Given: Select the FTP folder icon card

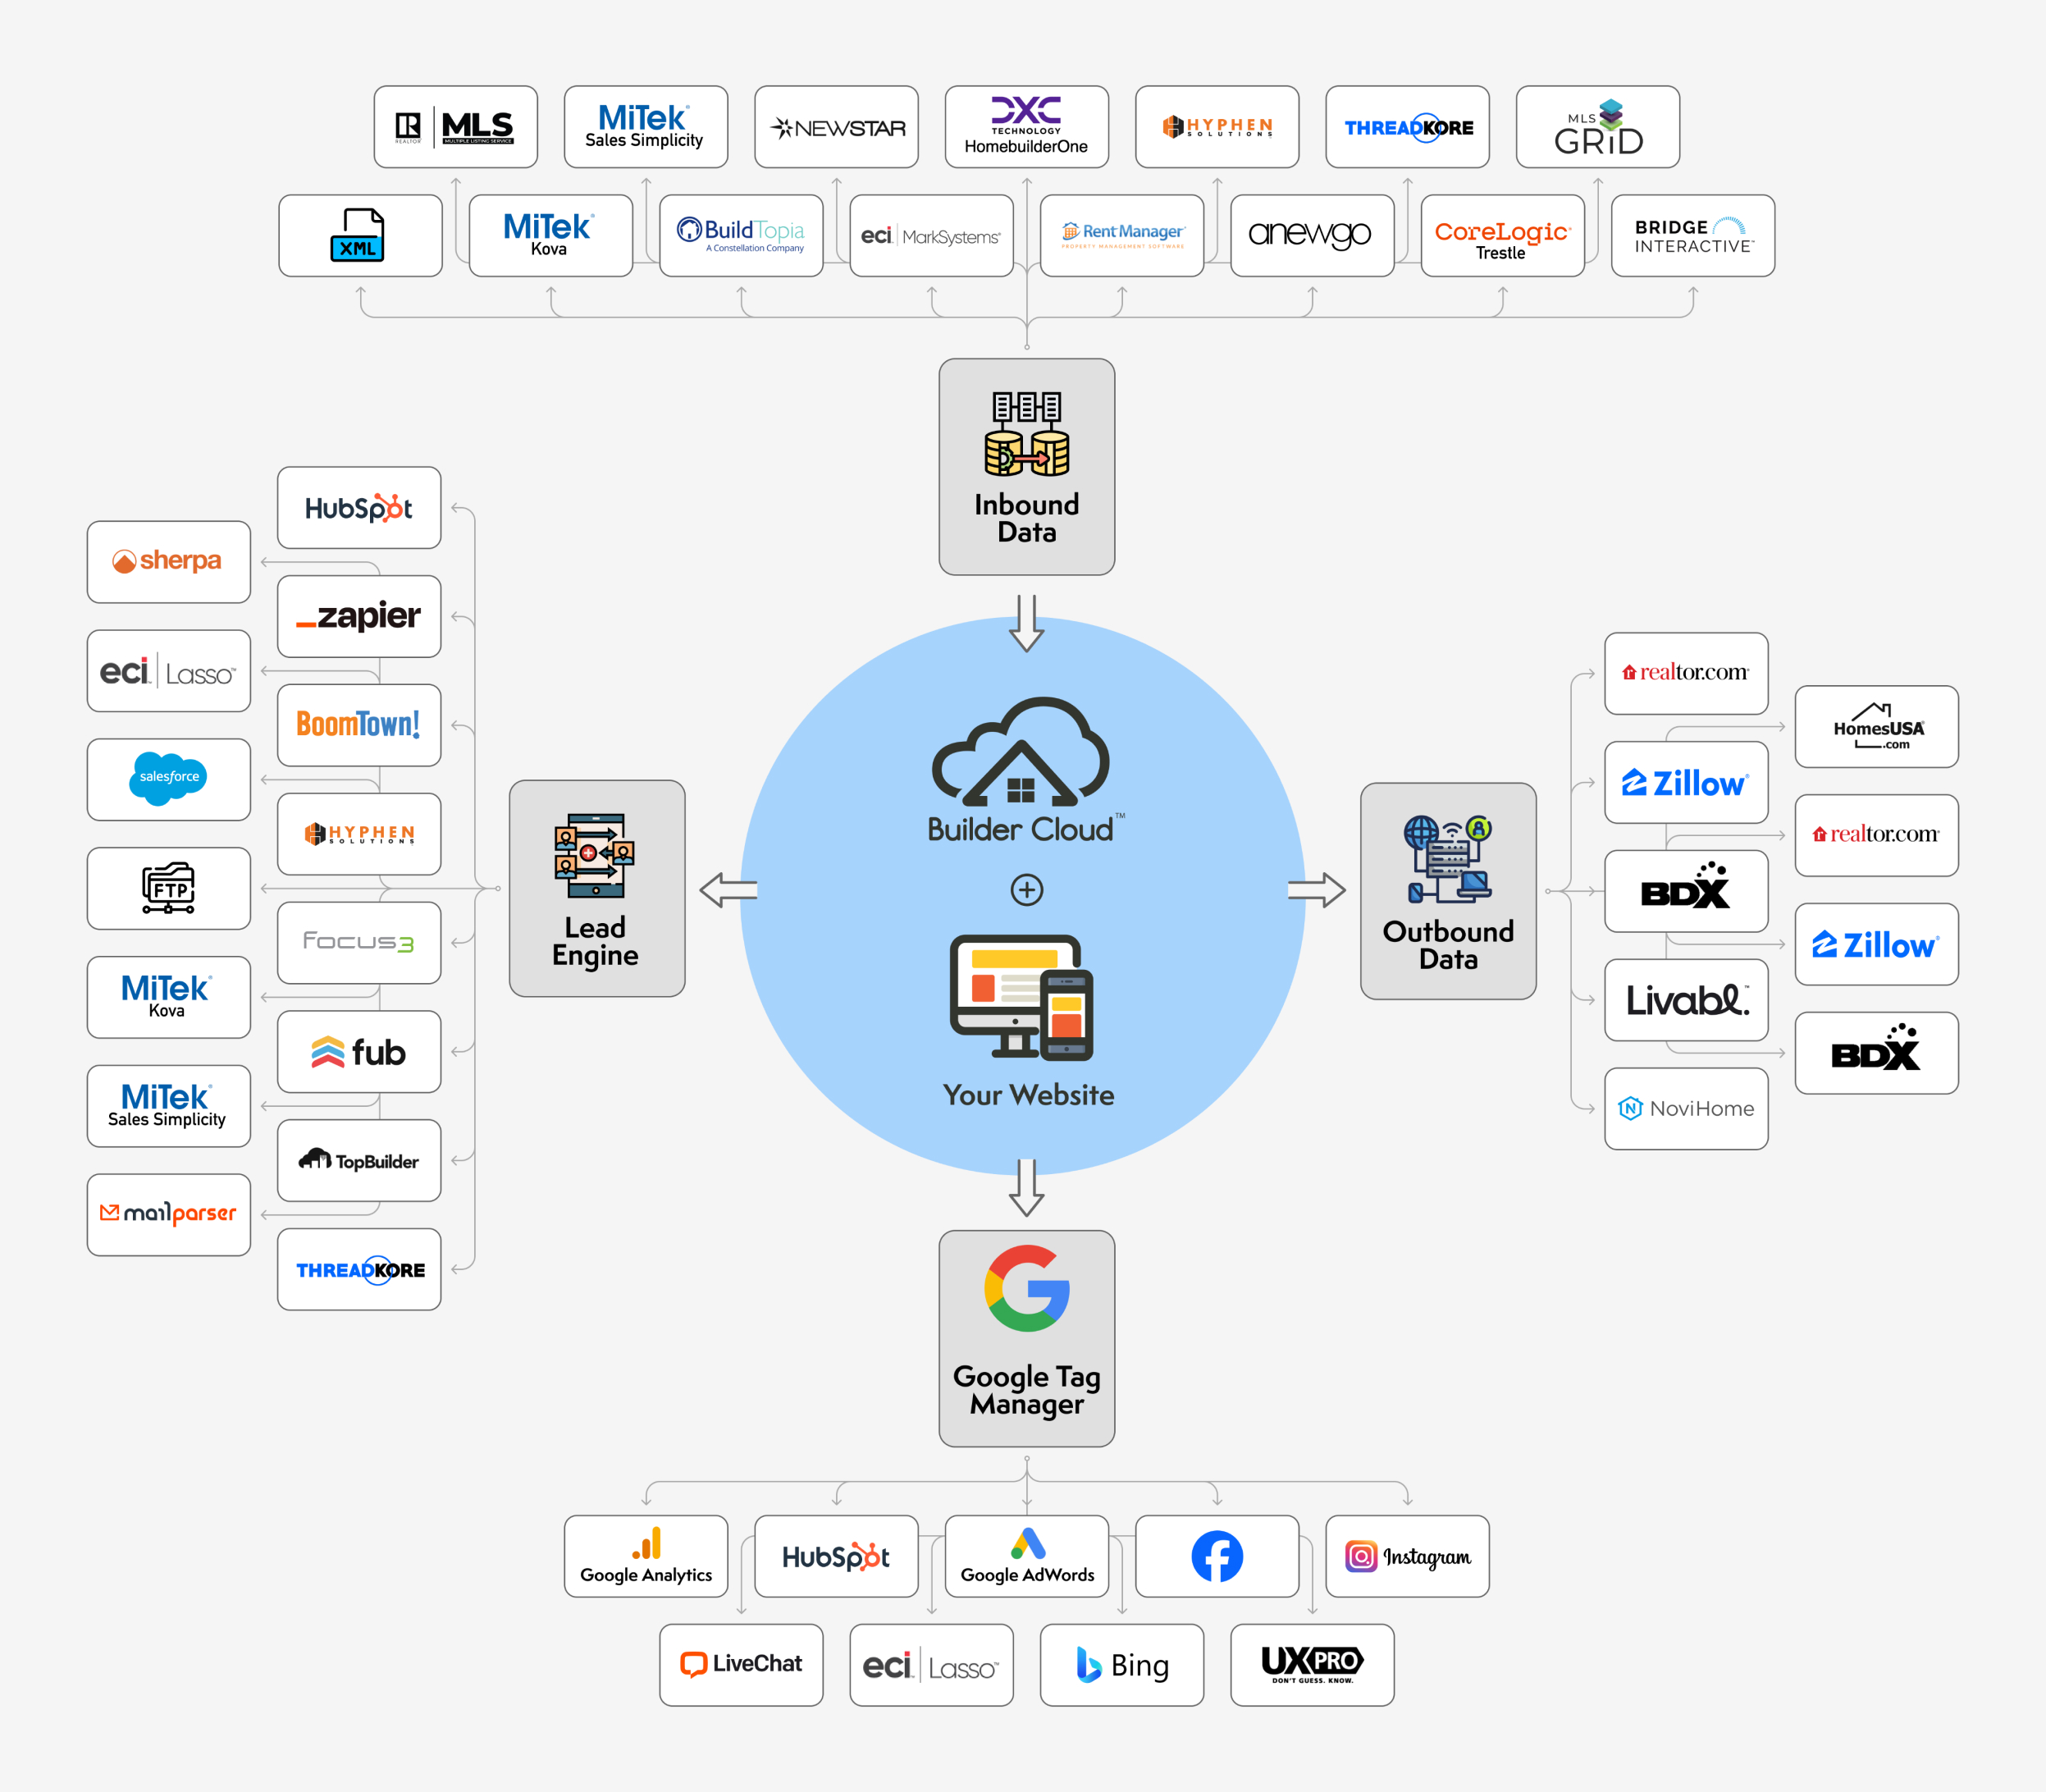Looking at the screenshot, I should [x=169, y=888].
